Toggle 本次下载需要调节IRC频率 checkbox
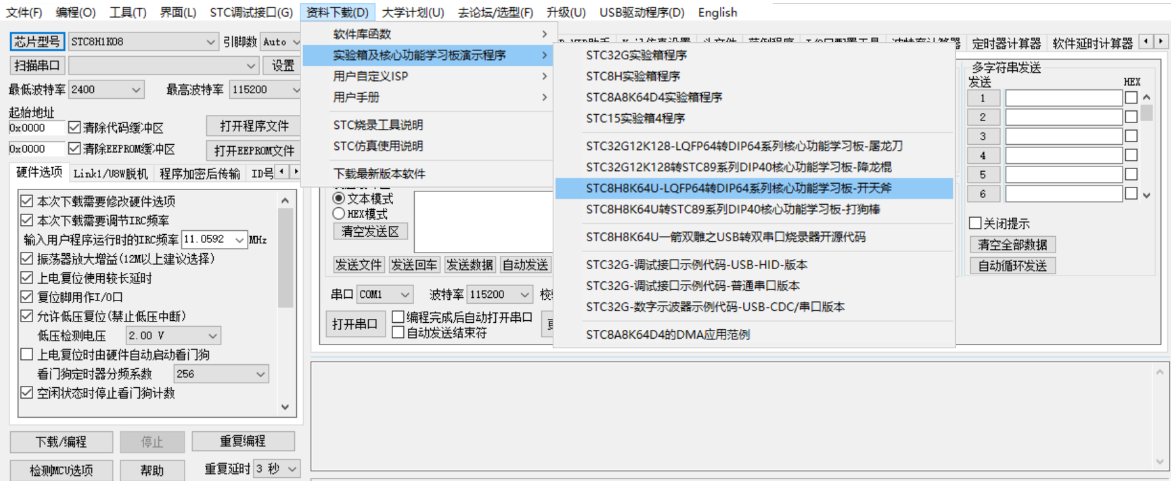This screenshot has width=1171, height=481. pos(27,220)
